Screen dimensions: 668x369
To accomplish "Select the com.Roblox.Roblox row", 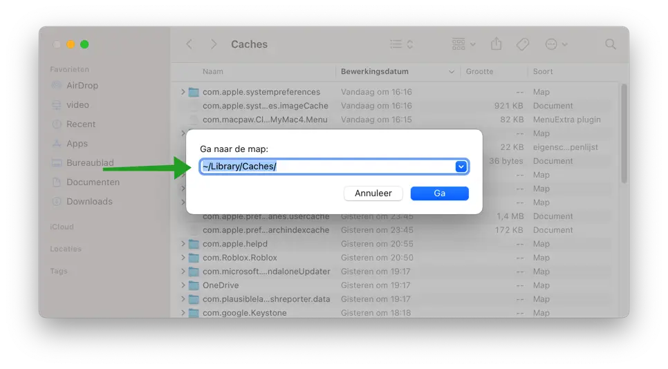I will click(396, 258).
